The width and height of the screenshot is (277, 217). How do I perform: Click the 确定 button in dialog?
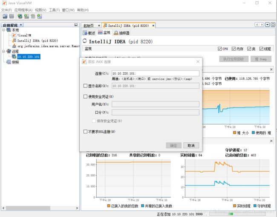click(173, 145)
